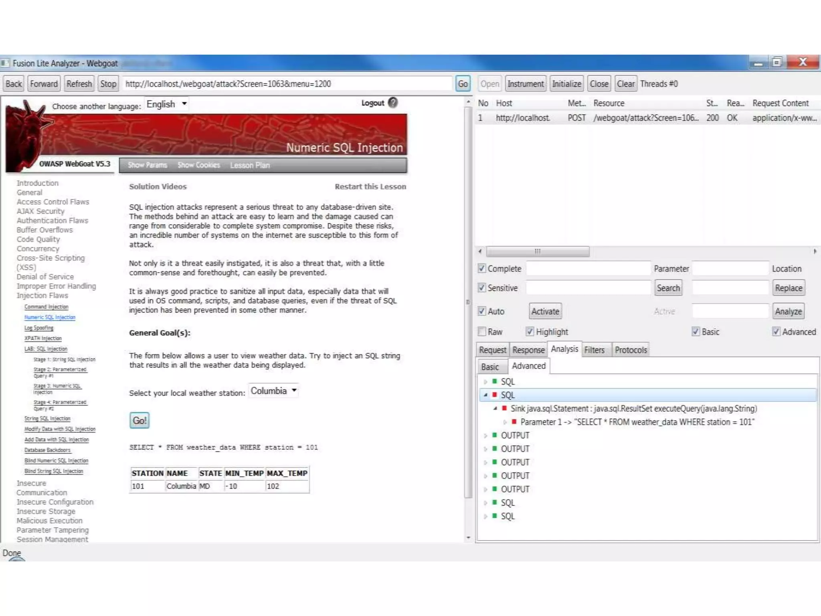Viewport: 821px width, 616px height.
Task: Click the red icon next to the Sink java.sql.Statement entry
Action: (x=504, y=408)
